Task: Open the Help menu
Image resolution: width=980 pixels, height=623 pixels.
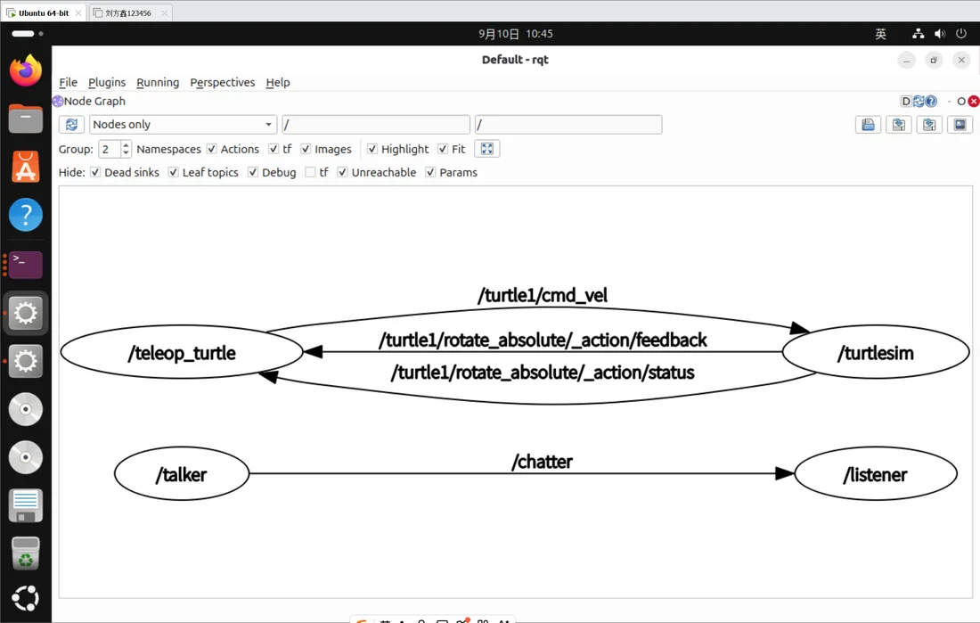Action: [x=277, y=83]
